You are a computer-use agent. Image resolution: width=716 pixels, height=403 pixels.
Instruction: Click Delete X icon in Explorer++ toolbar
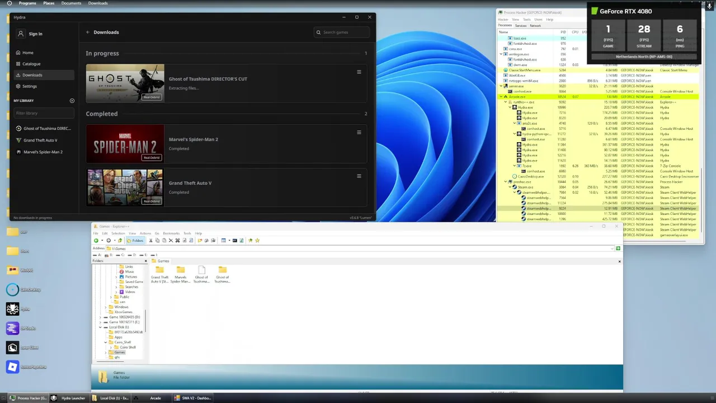click(171, 241)
